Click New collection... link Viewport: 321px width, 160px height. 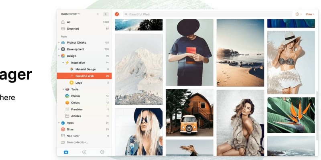point(77,142)
